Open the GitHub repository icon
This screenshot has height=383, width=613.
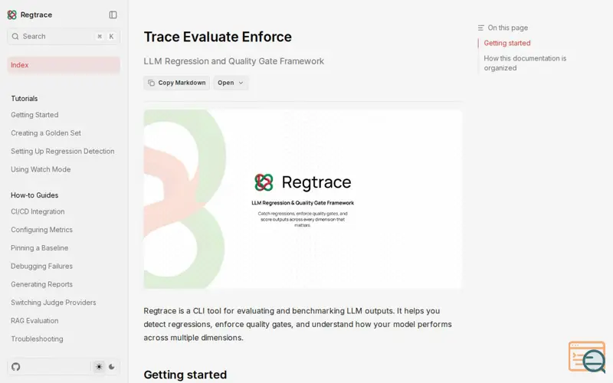pos(15,367)
